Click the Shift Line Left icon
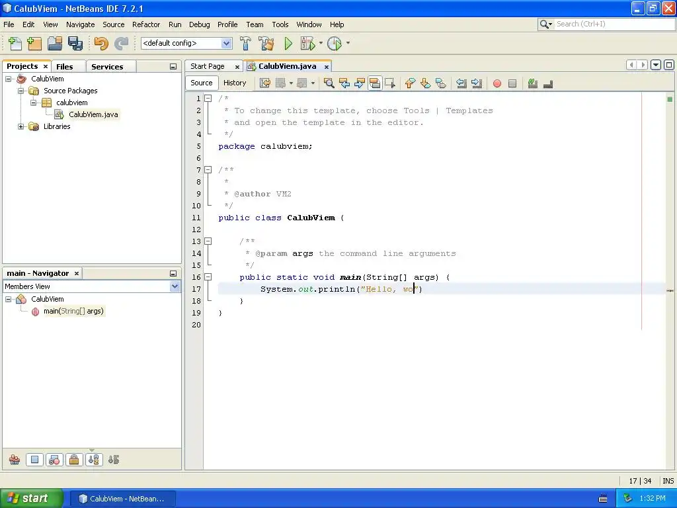Screen dimensions: 677x508 (x=461, y=83)
